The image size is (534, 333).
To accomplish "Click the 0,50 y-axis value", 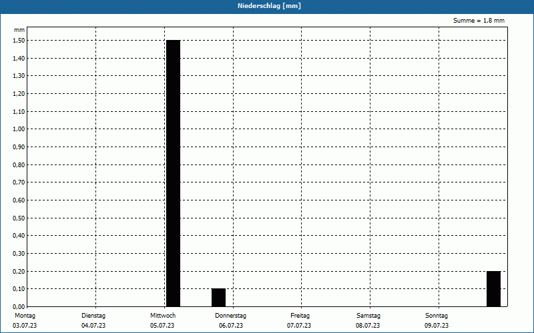I will pyautogui.click(x=19, y=218).
